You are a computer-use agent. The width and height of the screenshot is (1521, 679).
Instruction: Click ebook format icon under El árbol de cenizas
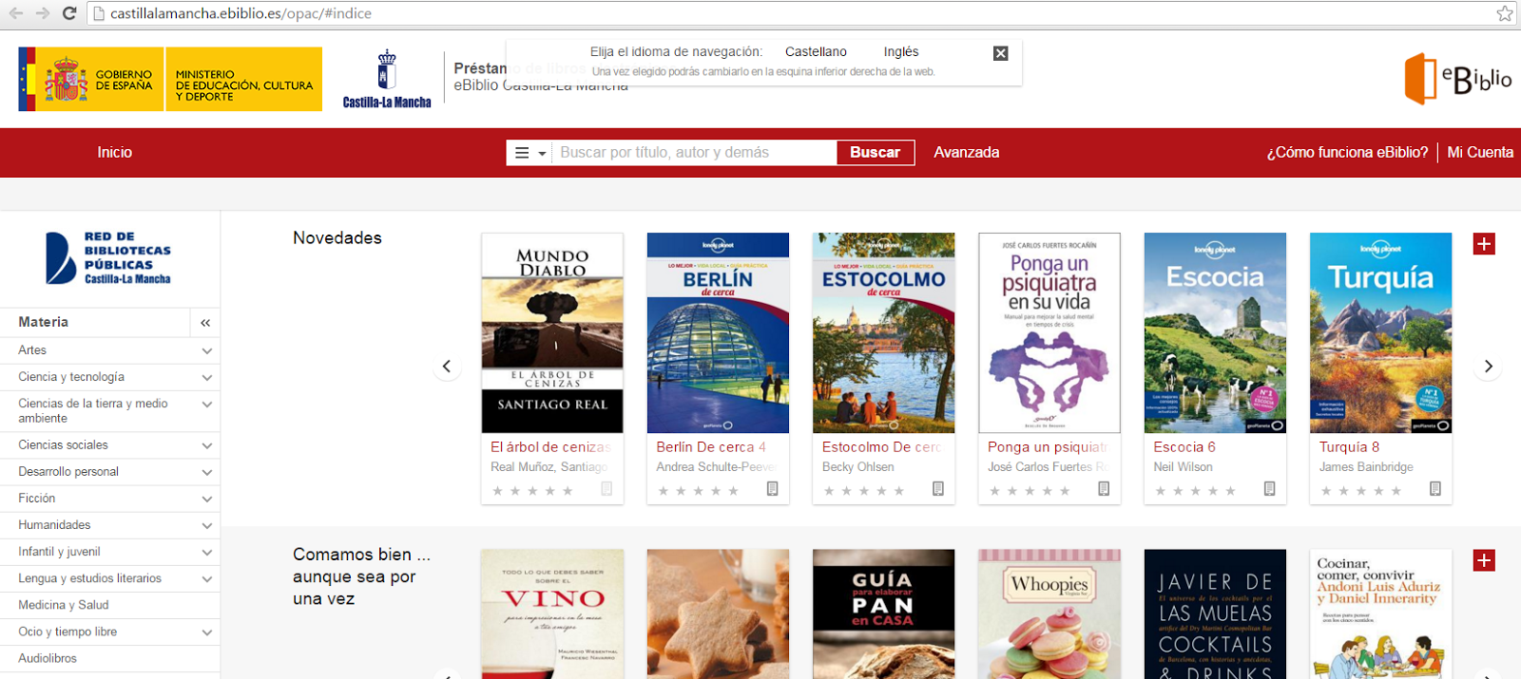pos(606,489)
